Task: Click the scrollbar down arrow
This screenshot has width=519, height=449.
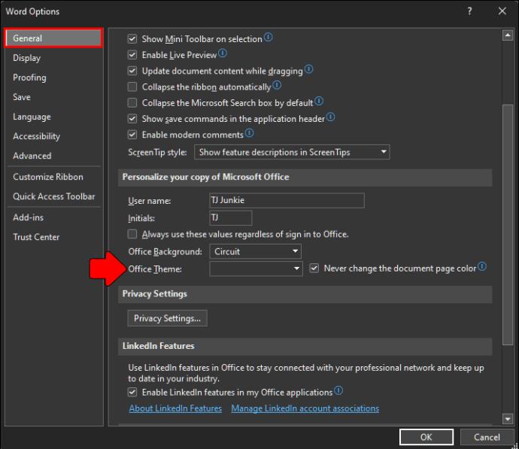Action: click(508, 419)
